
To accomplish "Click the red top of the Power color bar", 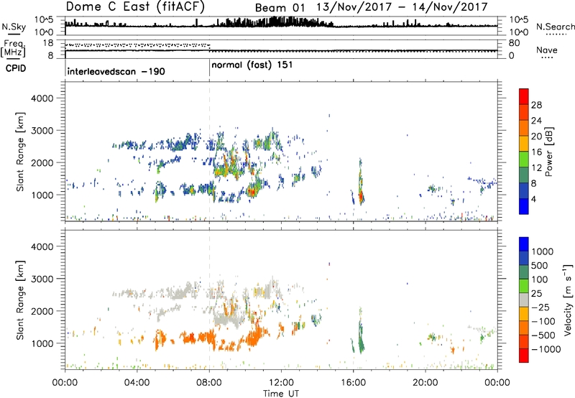I will [x=524, y=96].
